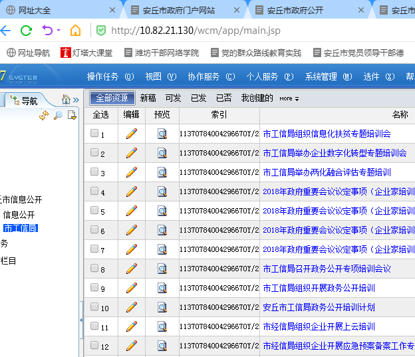415x357 pixels.
Task: Filter the list by 已否
Action: pyautogui.click(x=223, y=98)
